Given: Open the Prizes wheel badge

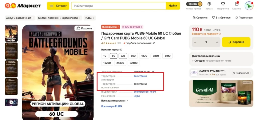Looking at the screenshot, I should pyautogui.click(x=194, y=4).
